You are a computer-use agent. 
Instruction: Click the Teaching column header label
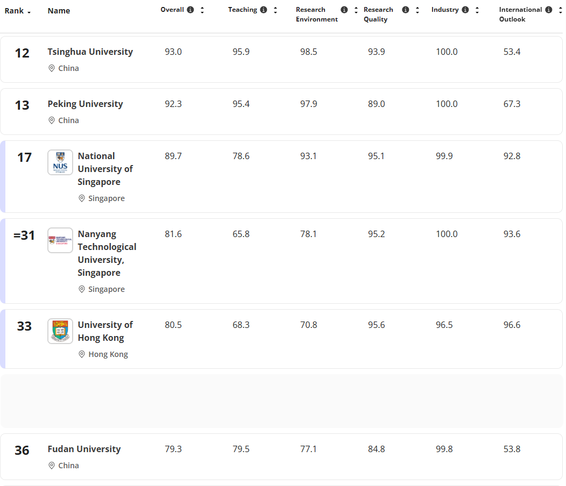[243, 10]
